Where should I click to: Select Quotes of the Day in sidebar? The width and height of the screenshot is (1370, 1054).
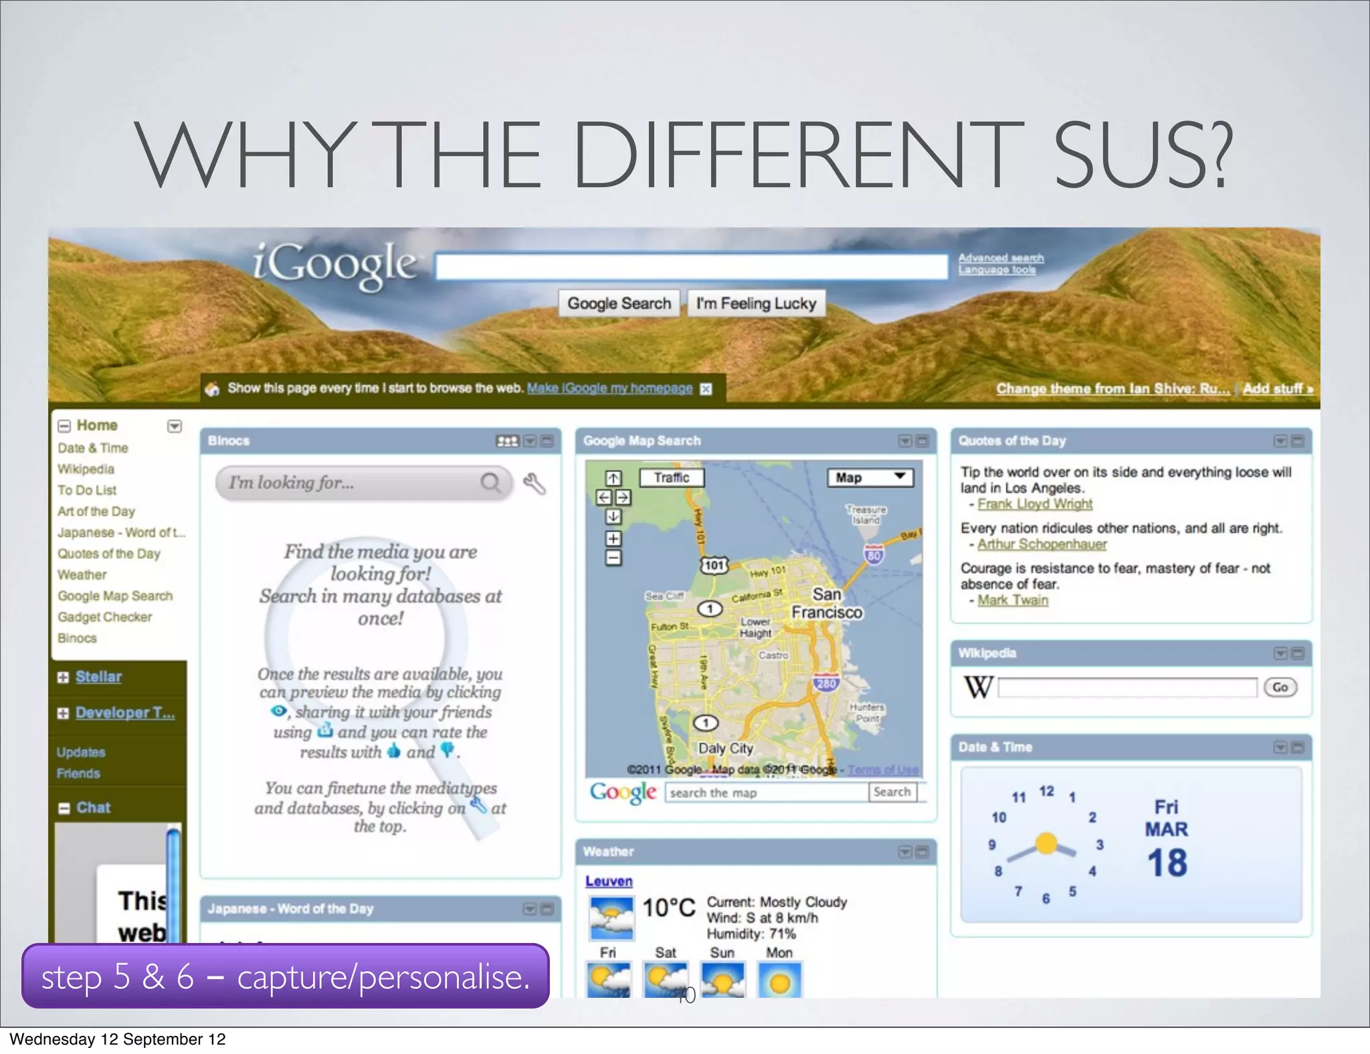pos(109,554)
